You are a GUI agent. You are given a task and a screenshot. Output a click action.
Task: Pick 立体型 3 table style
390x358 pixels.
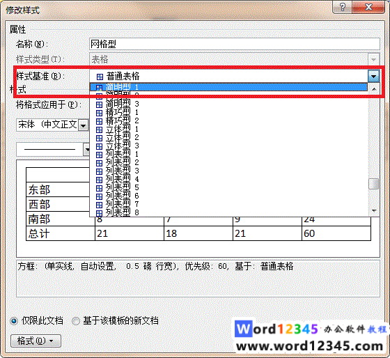228,146
